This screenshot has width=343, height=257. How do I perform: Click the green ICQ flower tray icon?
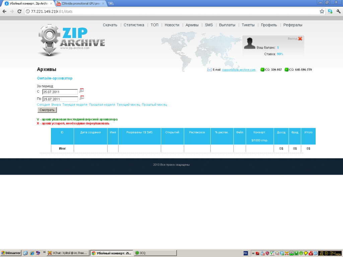coord(301,253)
